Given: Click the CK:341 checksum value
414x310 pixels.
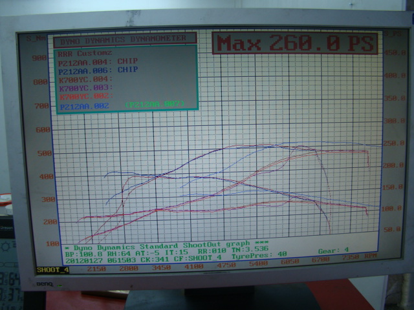Looking at the screenshot, I should [155, 260].
